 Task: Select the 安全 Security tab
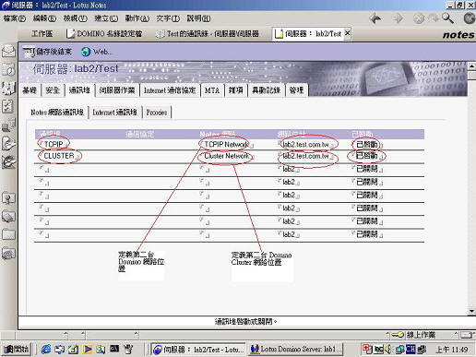pos(53,90)
